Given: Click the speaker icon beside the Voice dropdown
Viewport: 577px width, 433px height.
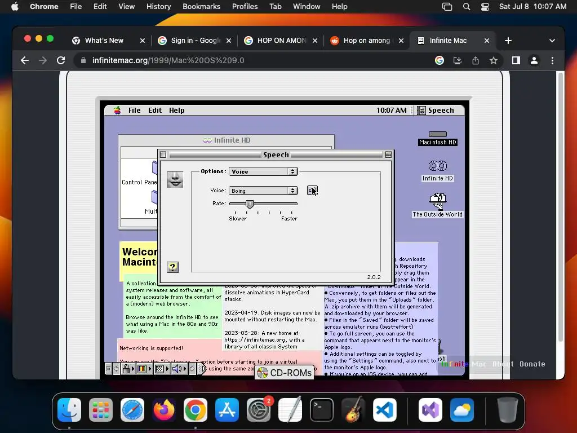Looking at the screenshot, I should point(312,191).
